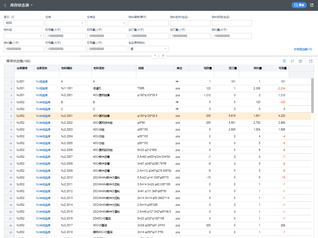Open the column settings icon above the table

[x=300, y=61]
